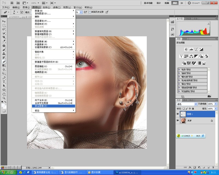Switch to the 通道 tab
Screen dimensions: 219x175
185,100
